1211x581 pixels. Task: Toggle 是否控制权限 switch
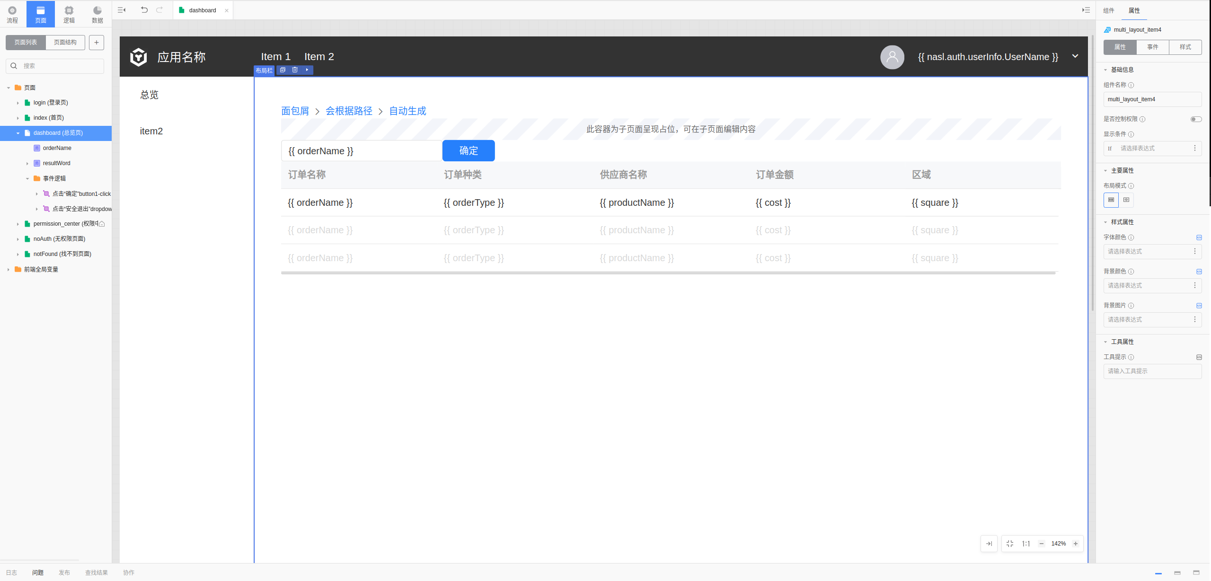point(1196,119)
